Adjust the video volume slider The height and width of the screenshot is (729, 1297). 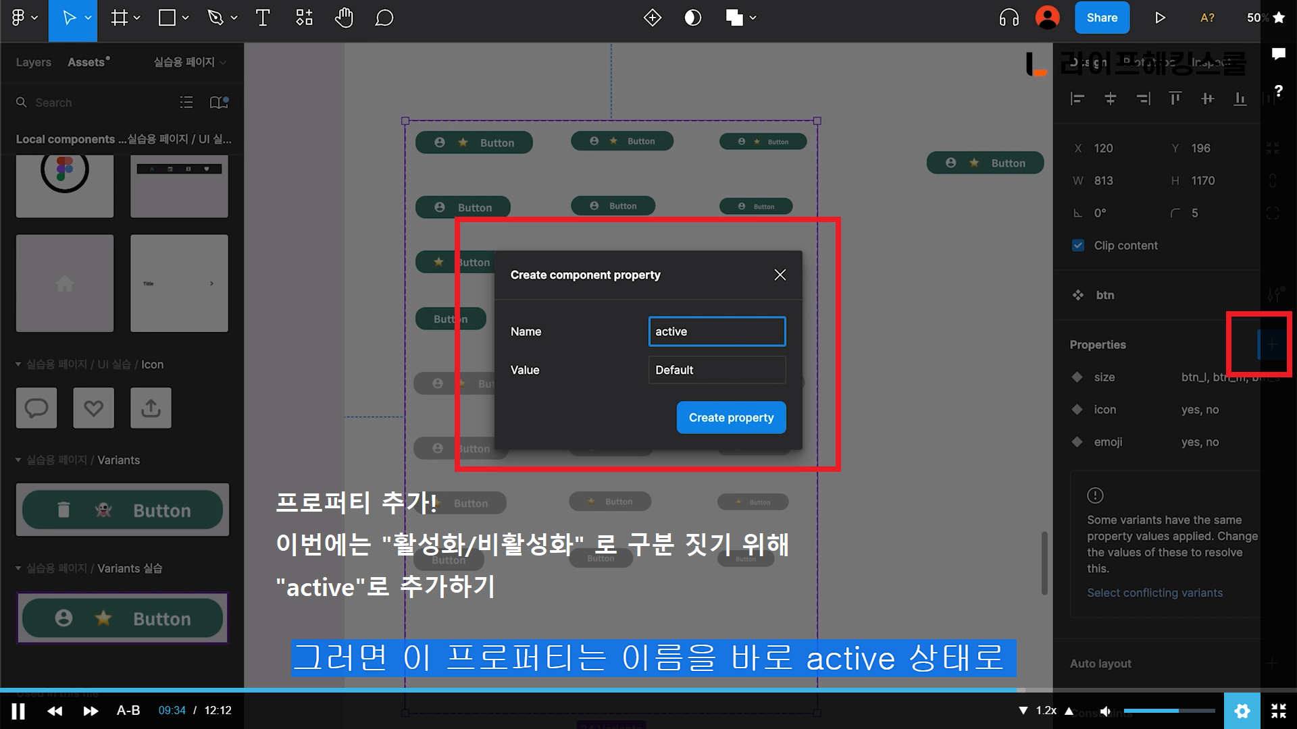[x=1169, y=711]
